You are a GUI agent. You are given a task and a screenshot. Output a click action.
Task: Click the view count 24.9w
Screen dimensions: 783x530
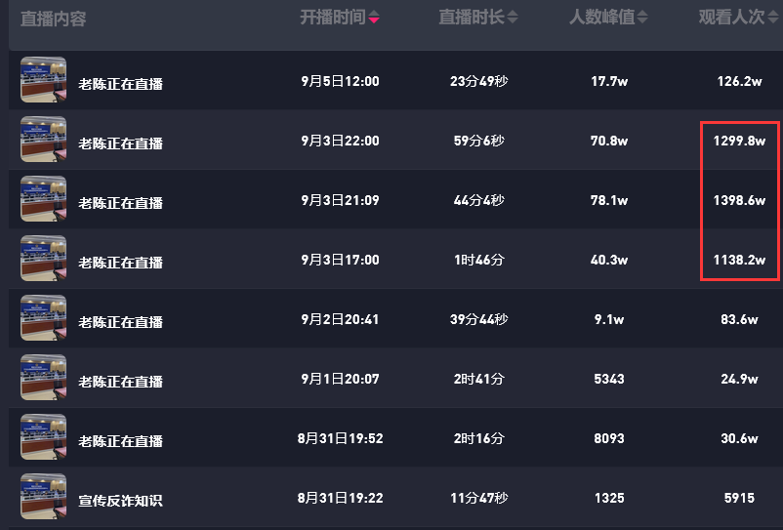(740, 379)
